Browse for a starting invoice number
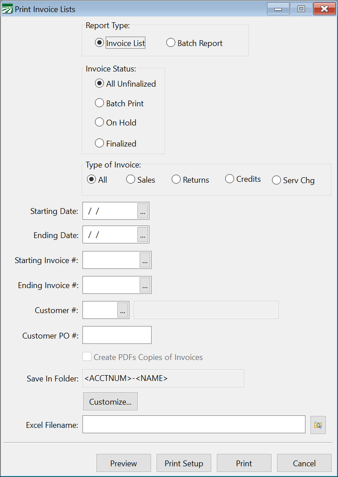338x477 pixels. 144,260
